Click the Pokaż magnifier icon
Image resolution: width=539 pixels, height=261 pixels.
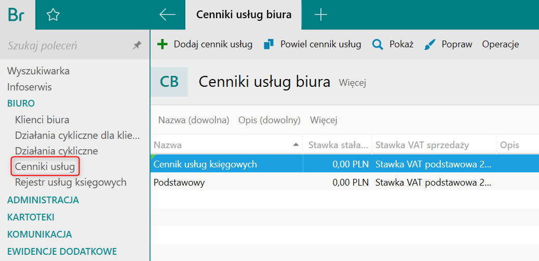click(x=378, y=44)
